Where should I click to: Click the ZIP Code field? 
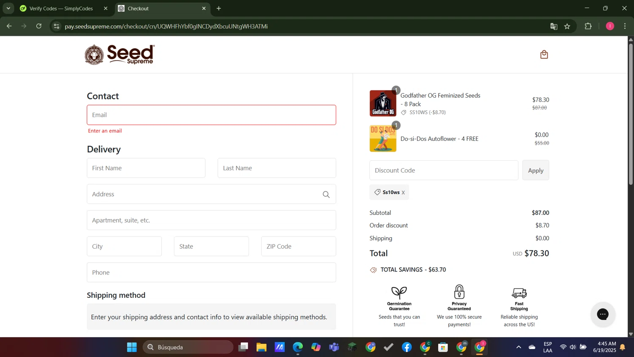tap(298, 246)
